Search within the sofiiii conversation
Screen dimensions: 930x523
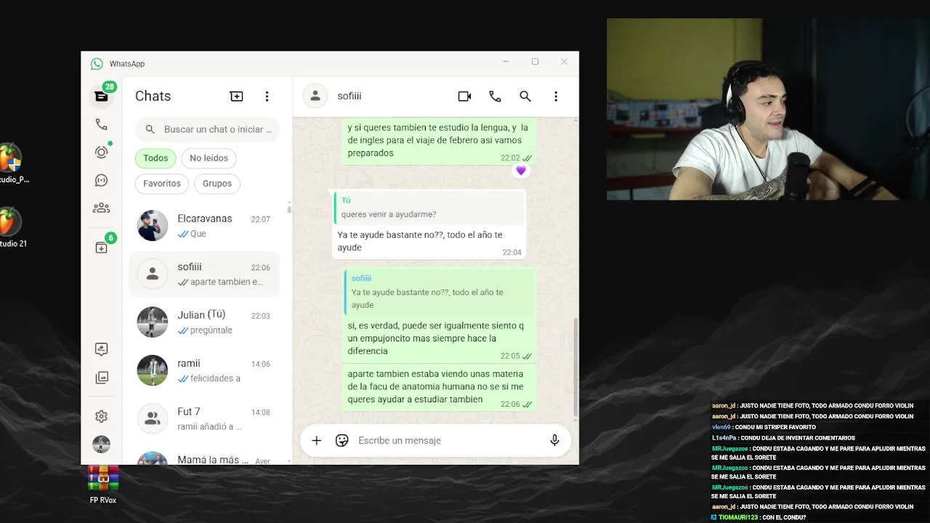pos(525,96)
